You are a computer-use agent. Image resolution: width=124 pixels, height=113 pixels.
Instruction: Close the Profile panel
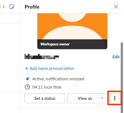click(x=116, y=7)
